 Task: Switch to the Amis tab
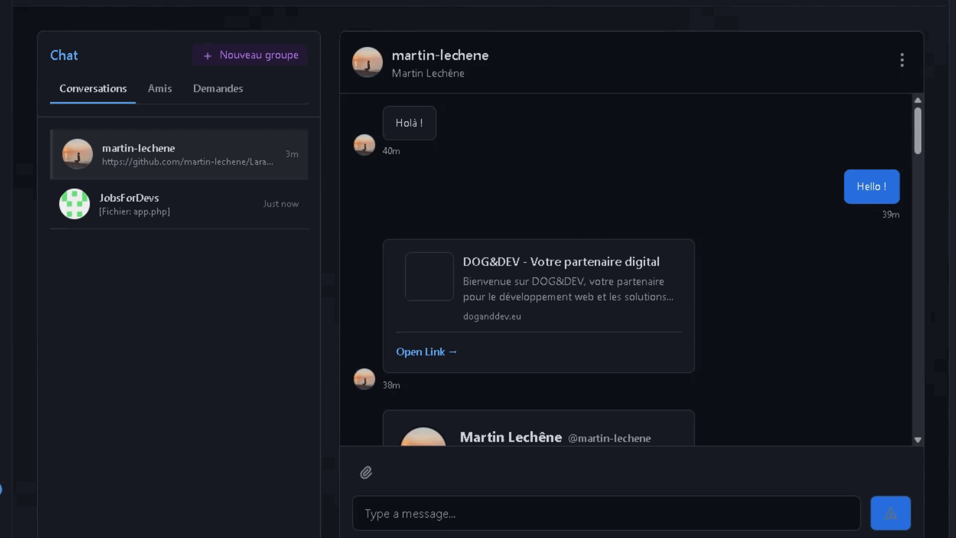point(160,89)
